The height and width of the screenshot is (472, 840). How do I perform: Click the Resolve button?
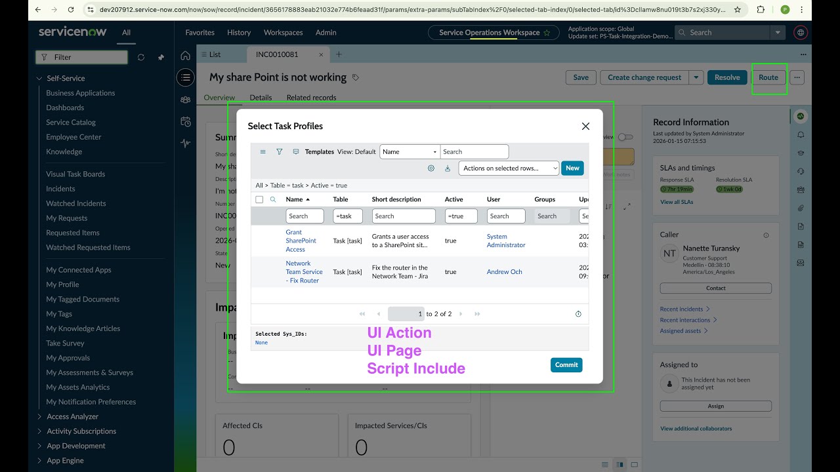coord(727,77)
